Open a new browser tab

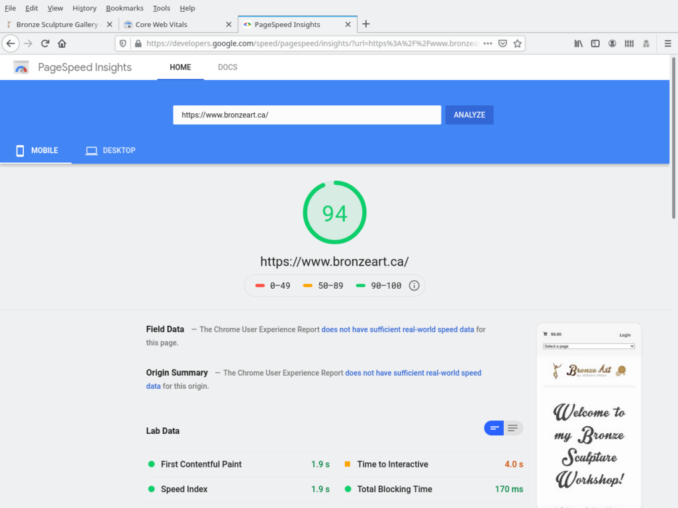pos(365,25)
